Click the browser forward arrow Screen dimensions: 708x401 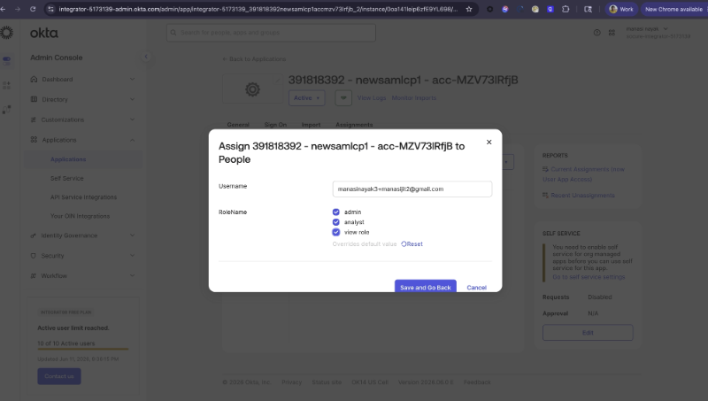(18, 9)
